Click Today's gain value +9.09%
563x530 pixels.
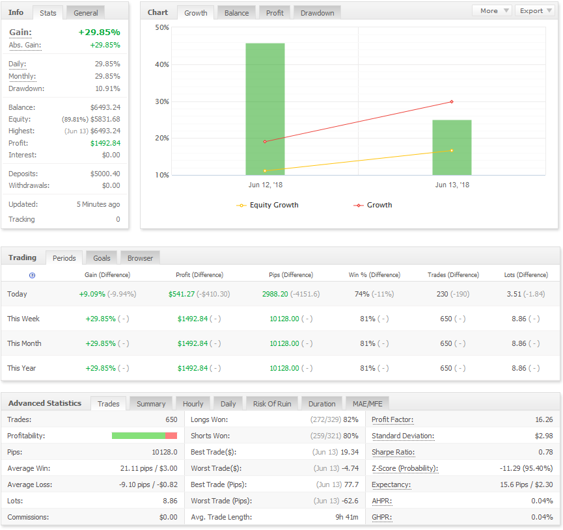[92, 294]
